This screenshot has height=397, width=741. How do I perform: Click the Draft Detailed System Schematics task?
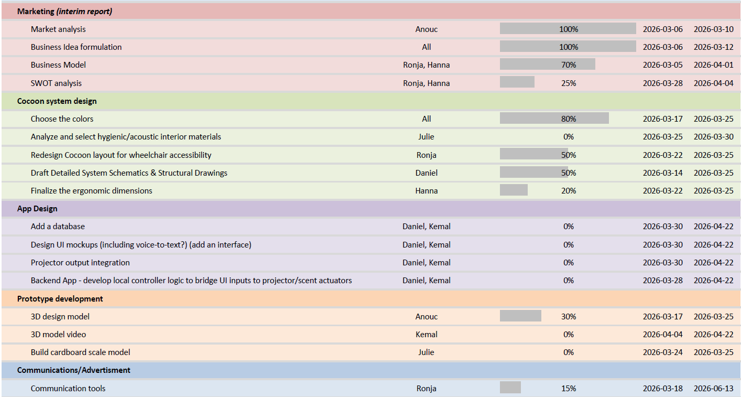[x=129, y=173]
